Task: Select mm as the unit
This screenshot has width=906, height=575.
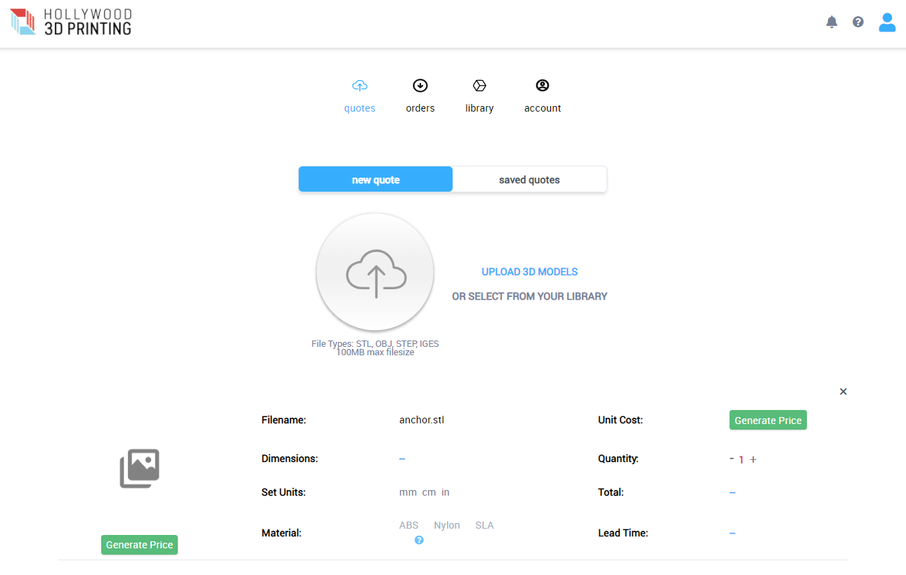Action: pos(408,492)
